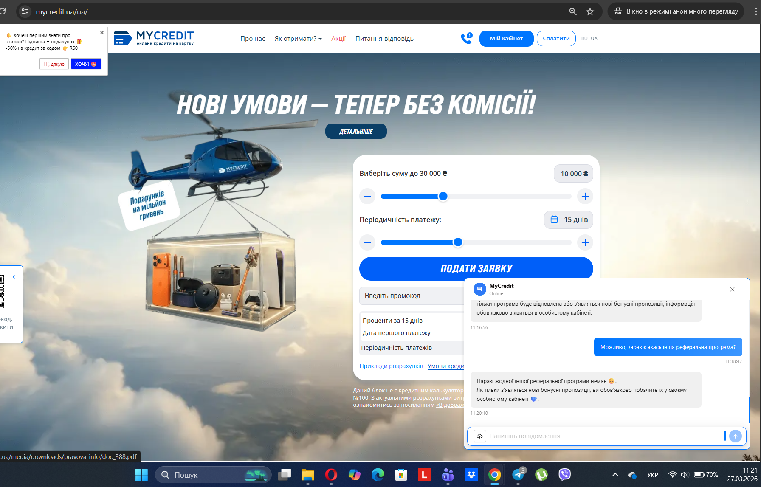Open the Windows Start menu
The width and height of the screenshot is (761, 487).
[141, 475]
